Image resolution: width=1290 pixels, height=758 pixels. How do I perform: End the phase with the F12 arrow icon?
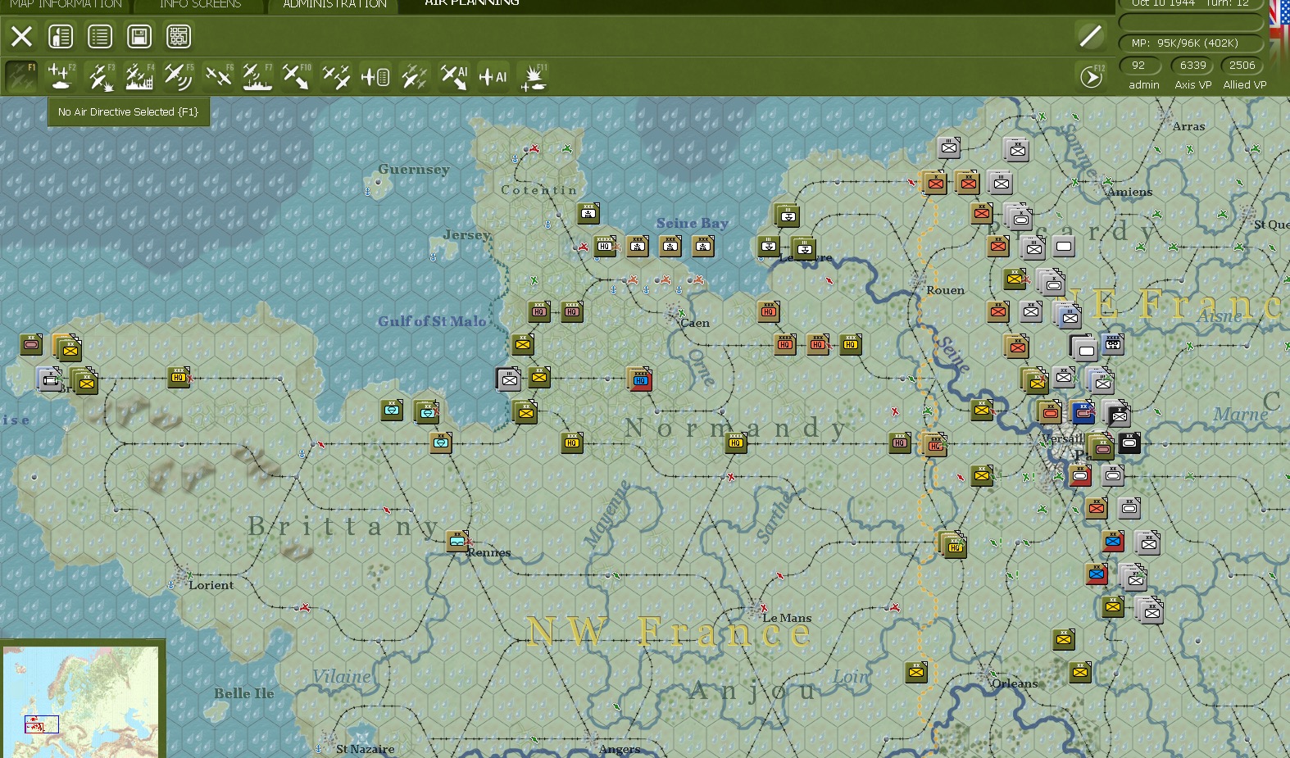(x=1091, y=77)
